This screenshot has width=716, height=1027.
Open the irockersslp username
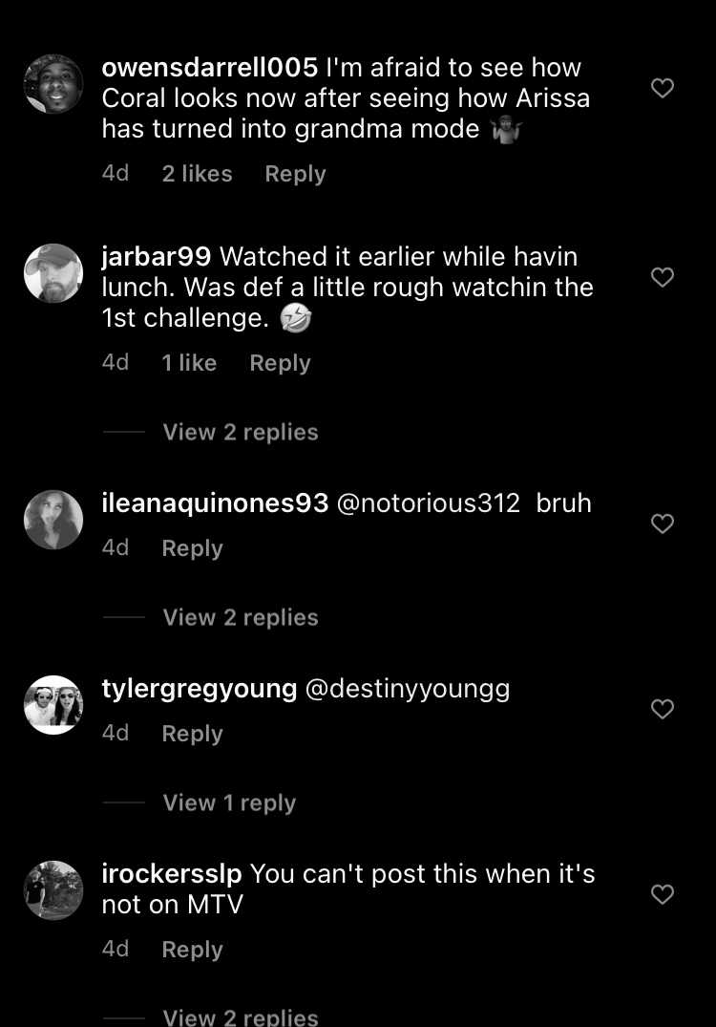[x=172, y=874]
